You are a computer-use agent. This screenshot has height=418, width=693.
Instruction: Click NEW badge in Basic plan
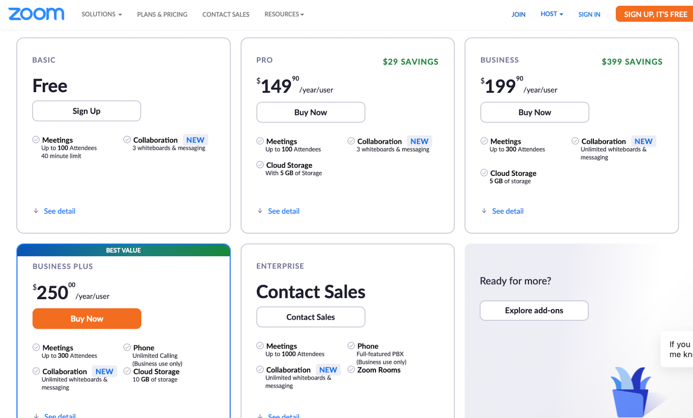195,140
